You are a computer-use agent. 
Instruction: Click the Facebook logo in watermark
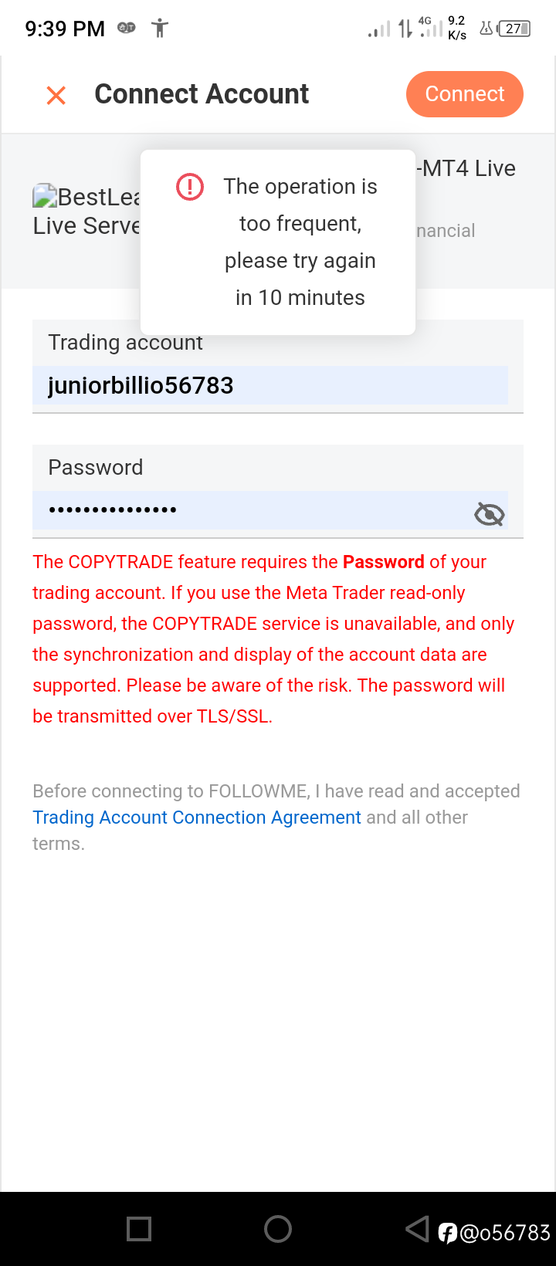(448, 1233)
